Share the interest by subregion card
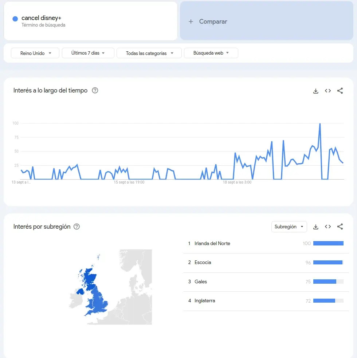This screenshot has width=357, height=358. pos(340,227)
